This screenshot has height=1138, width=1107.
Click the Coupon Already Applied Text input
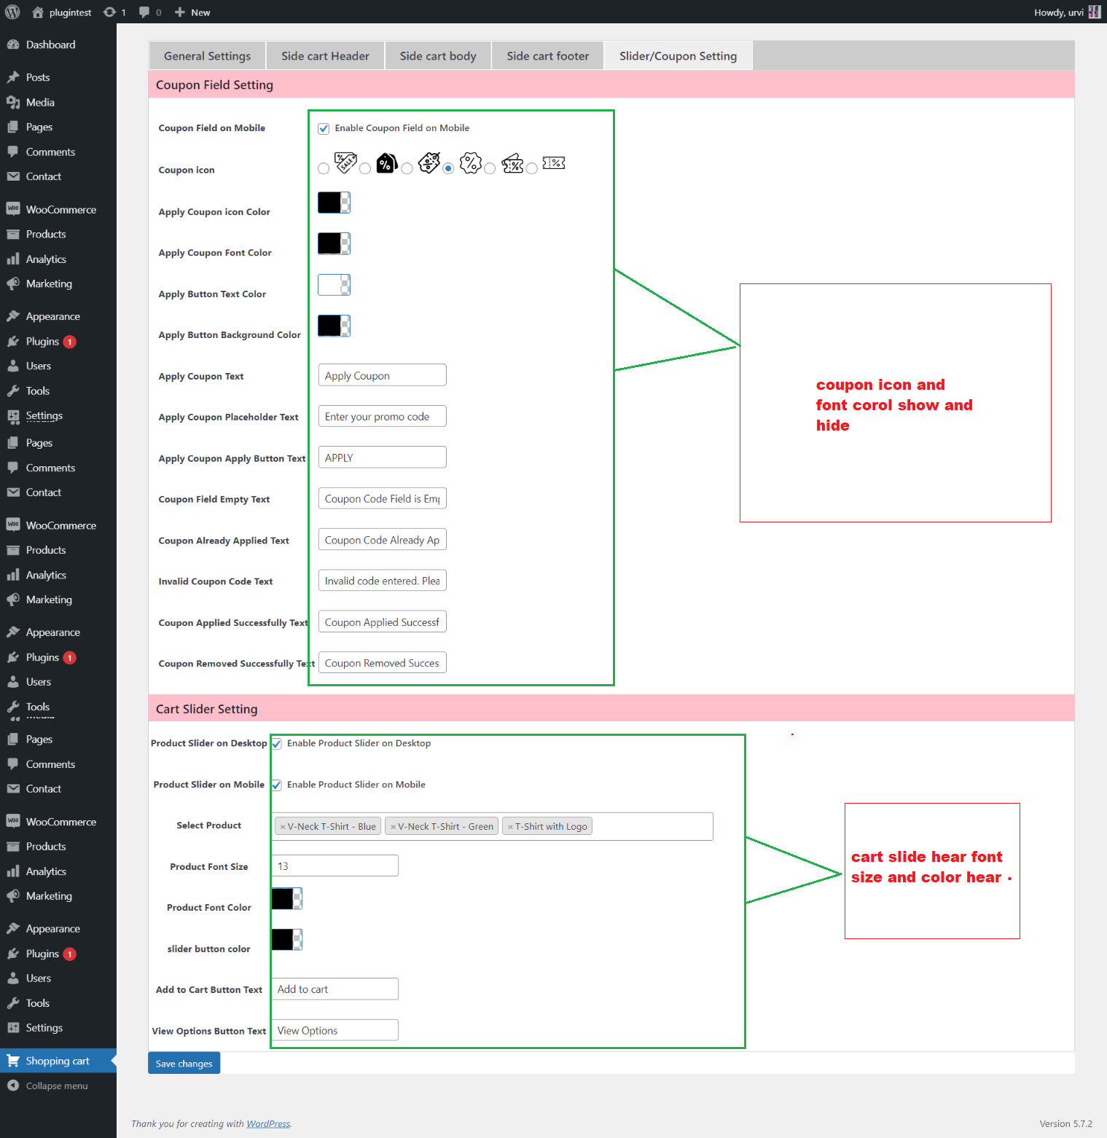[382, 540]
